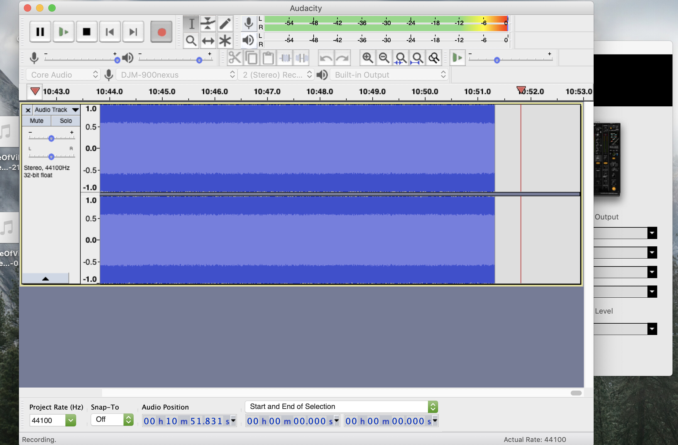Click the Zoom Toggle icon
Screen dimensions: 678x445
pos(434,58)
